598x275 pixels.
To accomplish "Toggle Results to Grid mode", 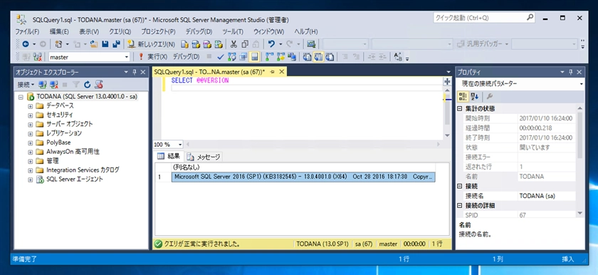I will click(318, 57).
